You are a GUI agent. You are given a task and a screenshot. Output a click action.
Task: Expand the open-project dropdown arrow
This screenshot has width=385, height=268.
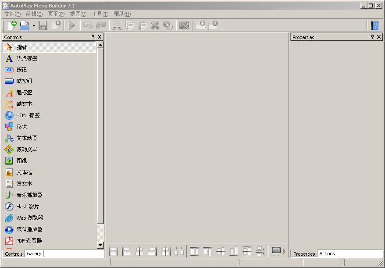(34, 25)
